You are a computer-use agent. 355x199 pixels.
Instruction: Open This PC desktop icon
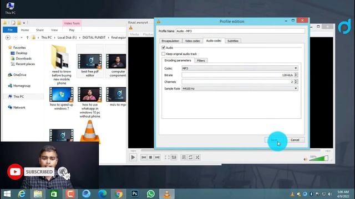[10, 8]
